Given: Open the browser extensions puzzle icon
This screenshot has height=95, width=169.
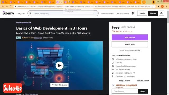Looking at the screenshot, I should pos(158,6).
